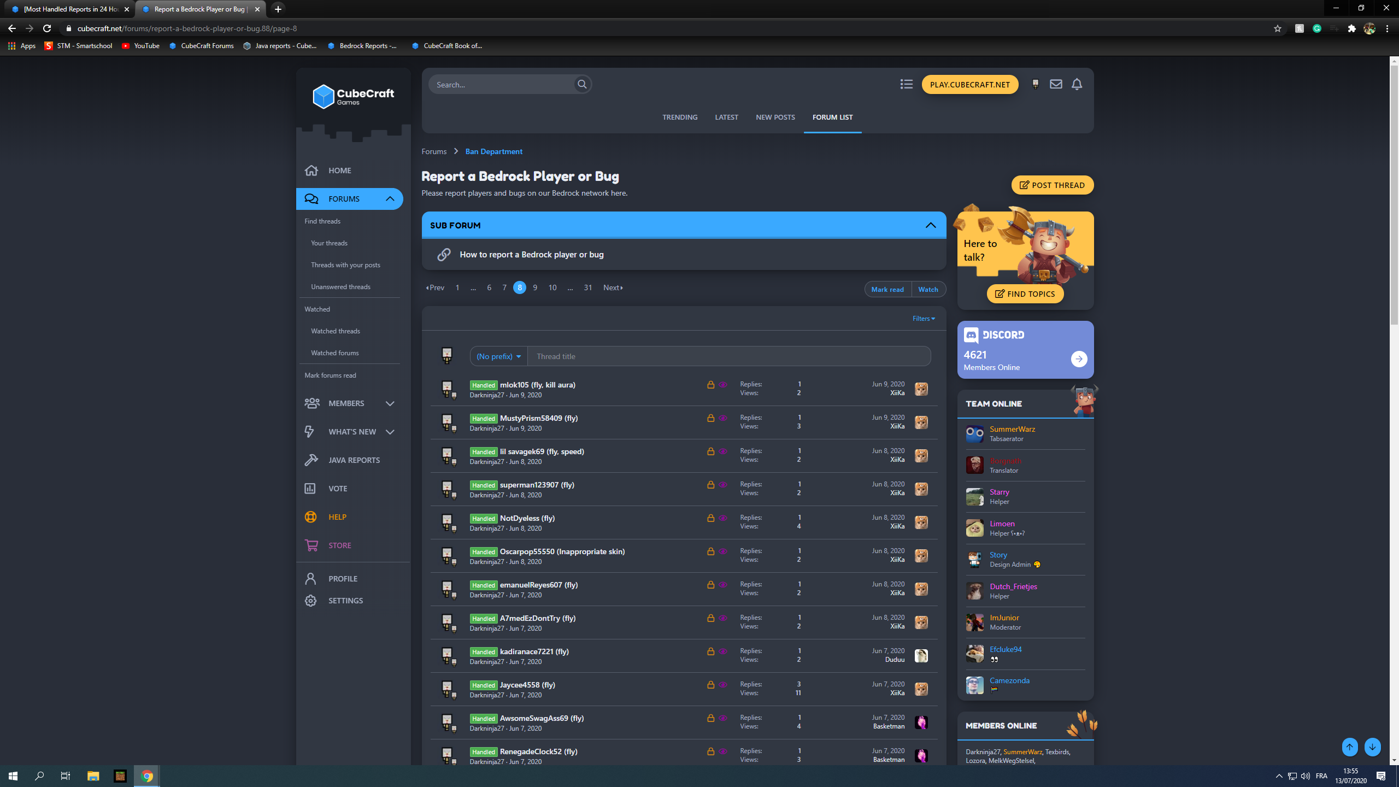Bookmark this page with the star icon
This screenshot has width=1399, height=787.
pyautogui.click(x=1277, y=28)
